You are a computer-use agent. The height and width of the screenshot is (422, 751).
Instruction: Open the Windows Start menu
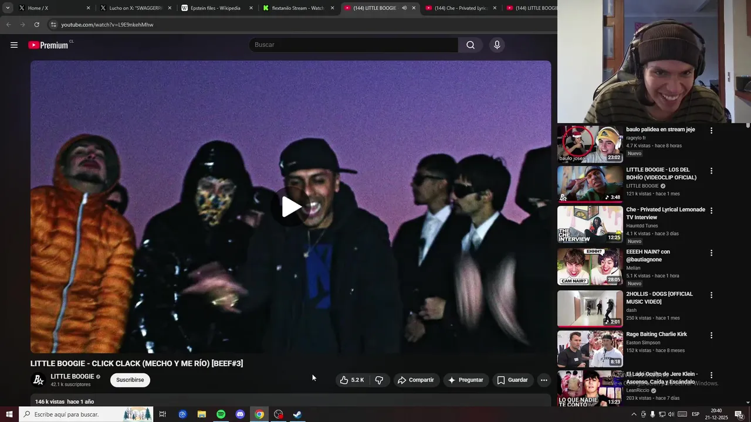pyautogui.click(x=9, y=414)
